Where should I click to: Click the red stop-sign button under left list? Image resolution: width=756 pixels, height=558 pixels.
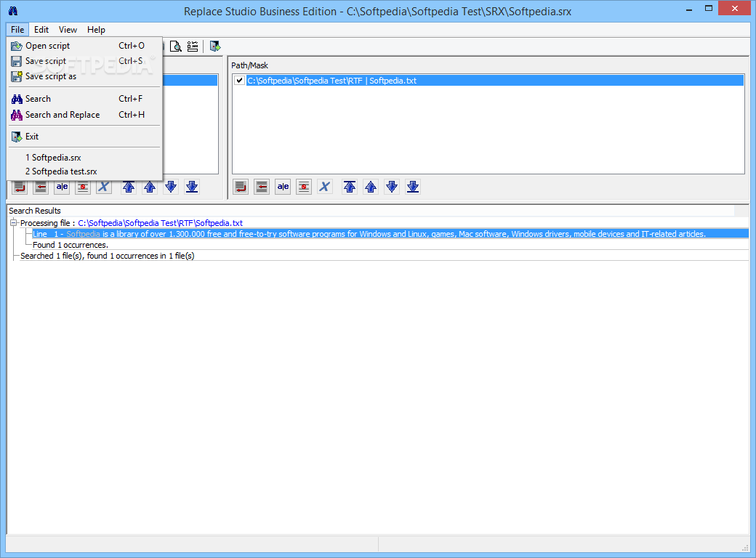click(83, 187)
